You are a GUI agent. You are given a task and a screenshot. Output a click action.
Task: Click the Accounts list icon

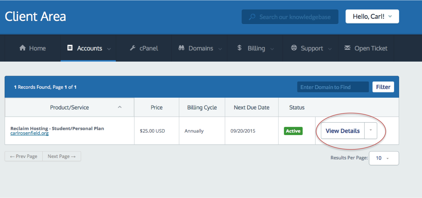coord(70,48)
